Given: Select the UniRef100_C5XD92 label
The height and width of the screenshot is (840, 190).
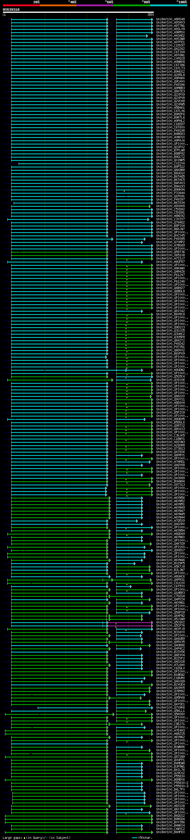Looking at the screenshot, I should (x=170, y=209).
